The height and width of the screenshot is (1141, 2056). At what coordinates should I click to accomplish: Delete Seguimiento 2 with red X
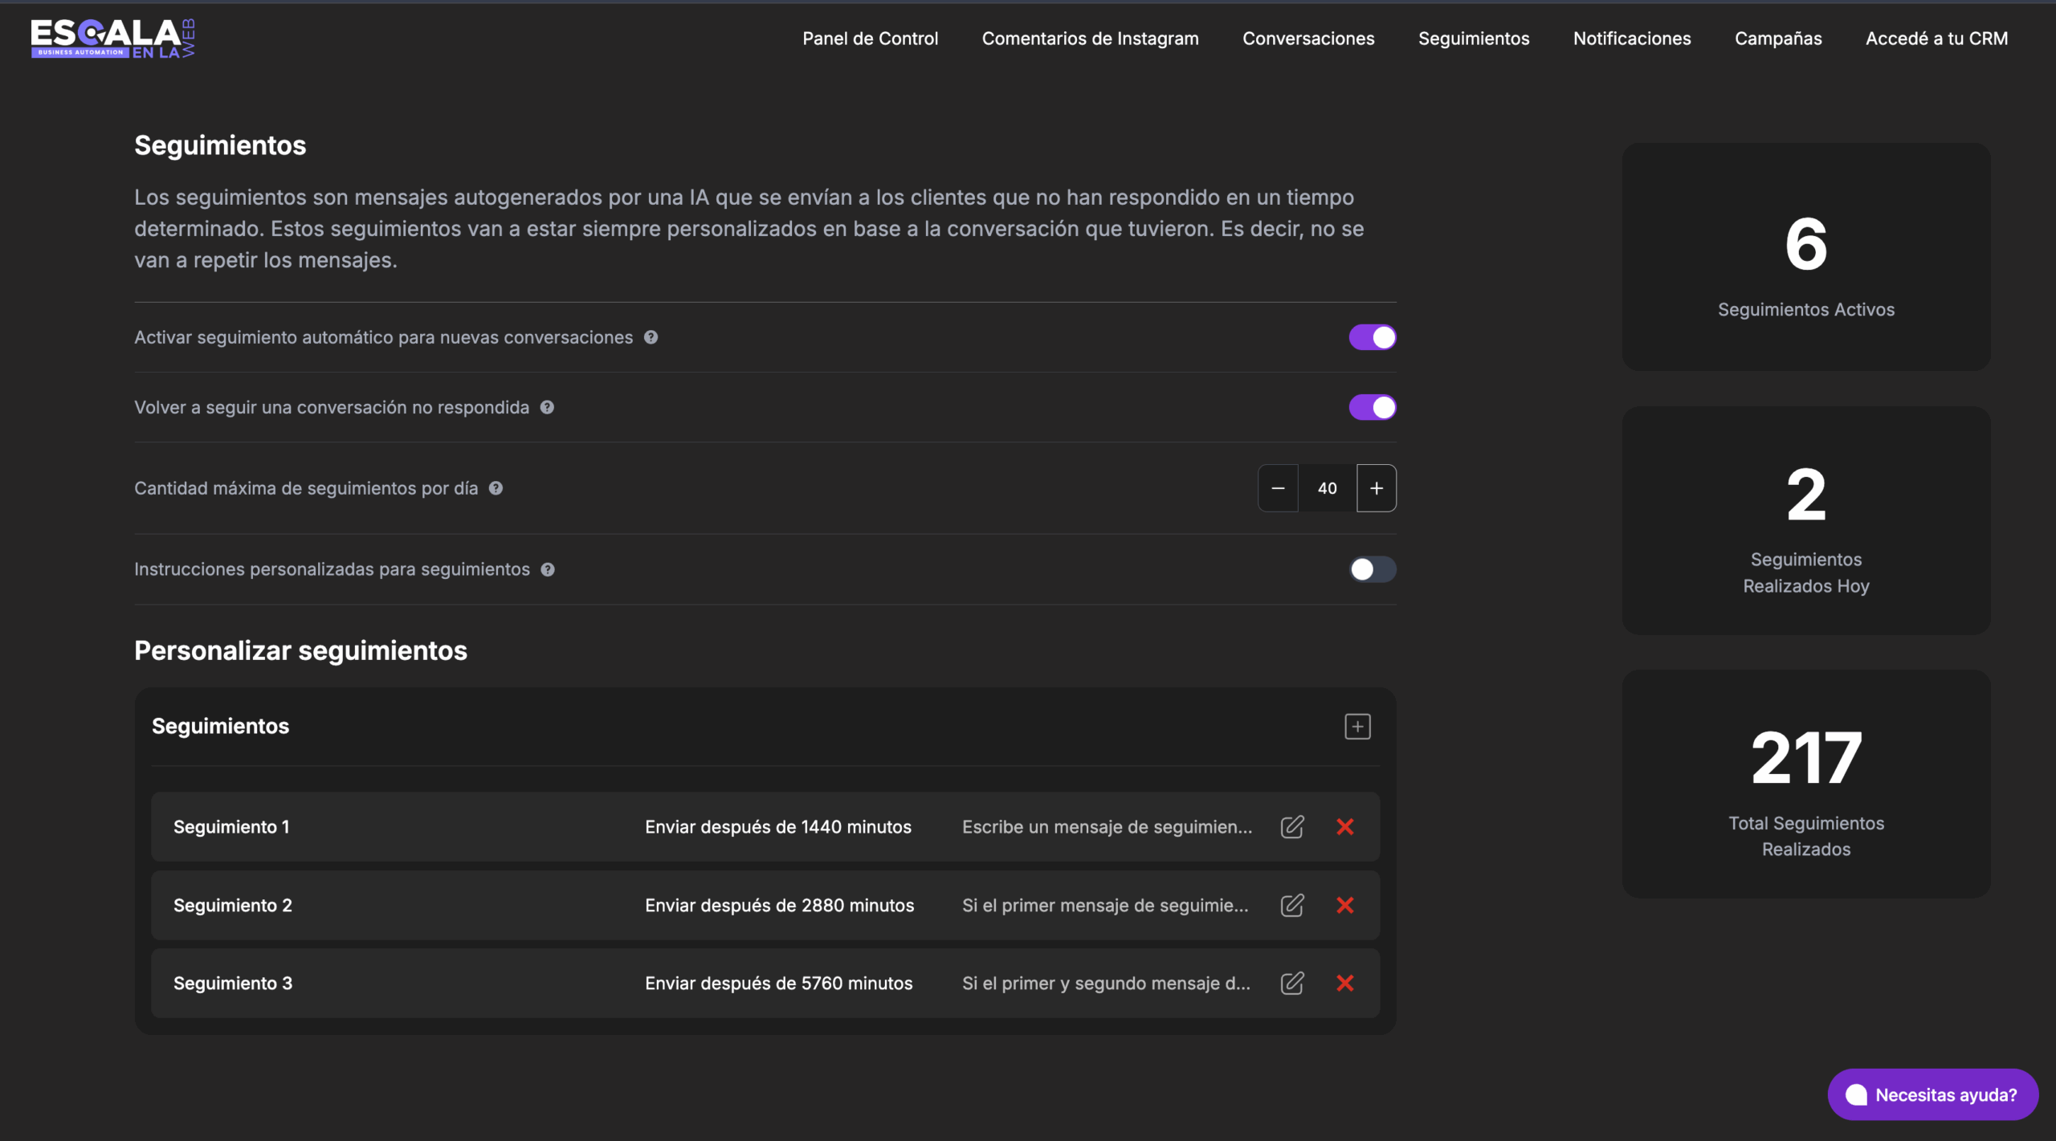[1345, 905]
